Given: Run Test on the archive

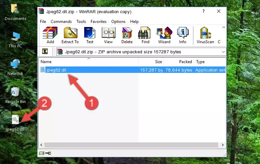Looking at the screenshot, I should coord(90,35).
